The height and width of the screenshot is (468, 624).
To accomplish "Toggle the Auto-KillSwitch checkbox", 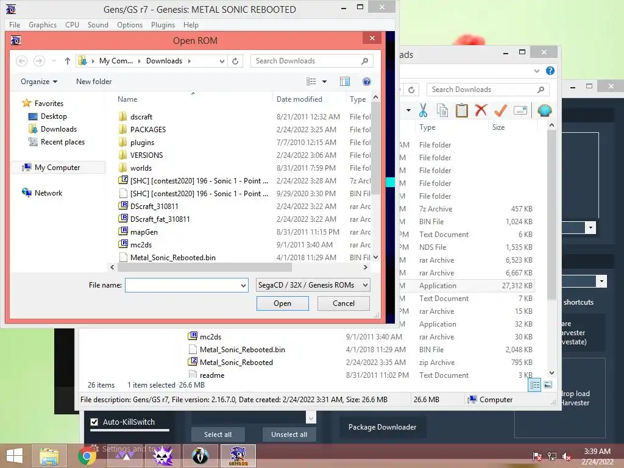I will (94, 422).
